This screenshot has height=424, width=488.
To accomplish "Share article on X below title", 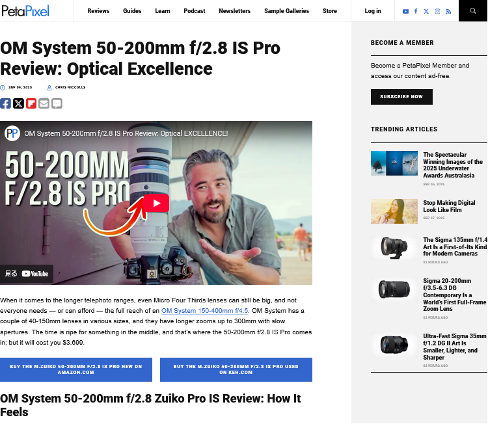I will [x=18, y=103].
